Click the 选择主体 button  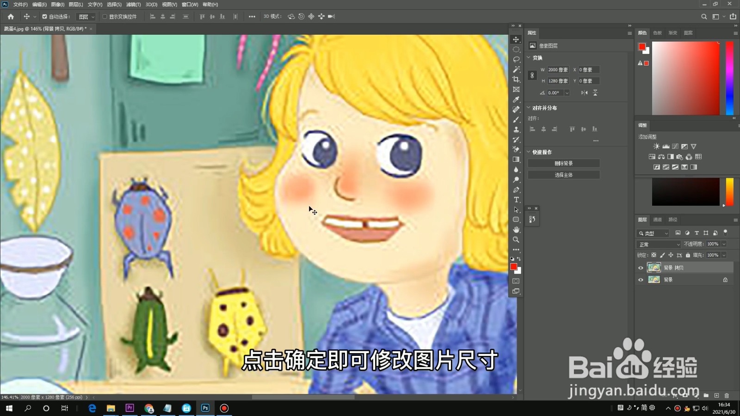[x=564, y=175]
